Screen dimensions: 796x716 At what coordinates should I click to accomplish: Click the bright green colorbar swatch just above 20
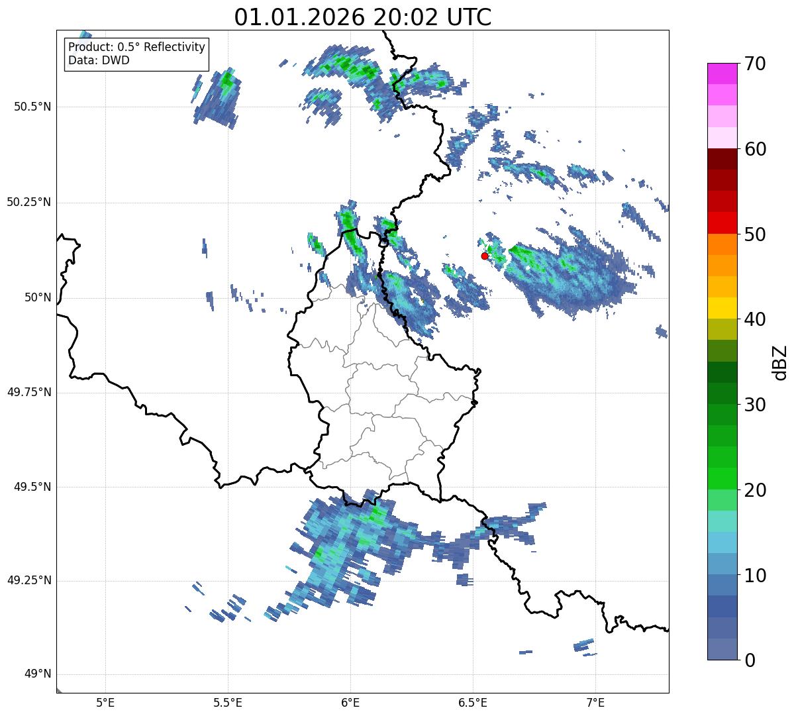(x=722, y=479)
